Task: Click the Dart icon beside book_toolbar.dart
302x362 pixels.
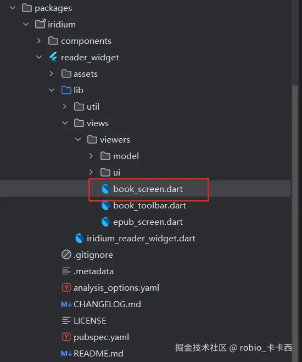Action: pos(105,206)
